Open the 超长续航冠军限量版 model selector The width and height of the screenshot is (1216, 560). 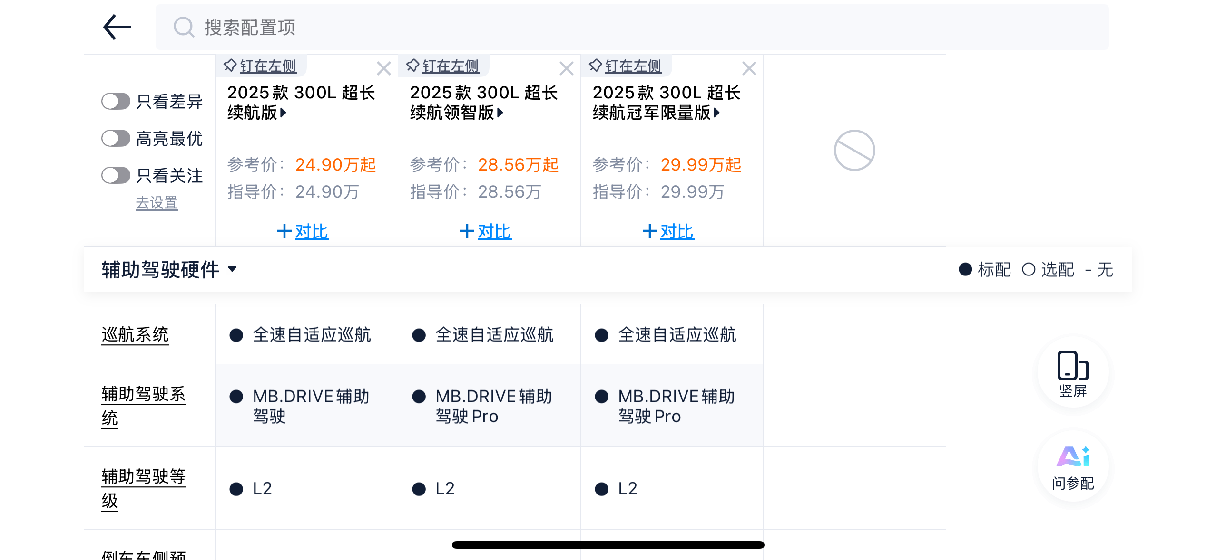(x=666, y=103)
